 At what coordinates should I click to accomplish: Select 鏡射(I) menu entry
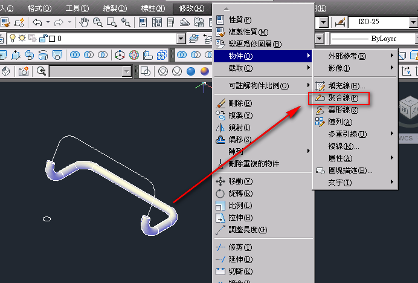tap(263, 128)
